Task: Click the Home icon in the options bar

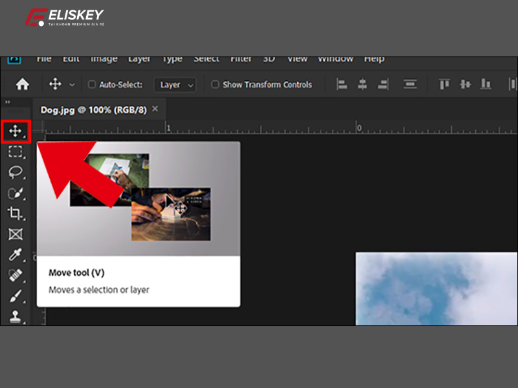Action: pos(23,84)
